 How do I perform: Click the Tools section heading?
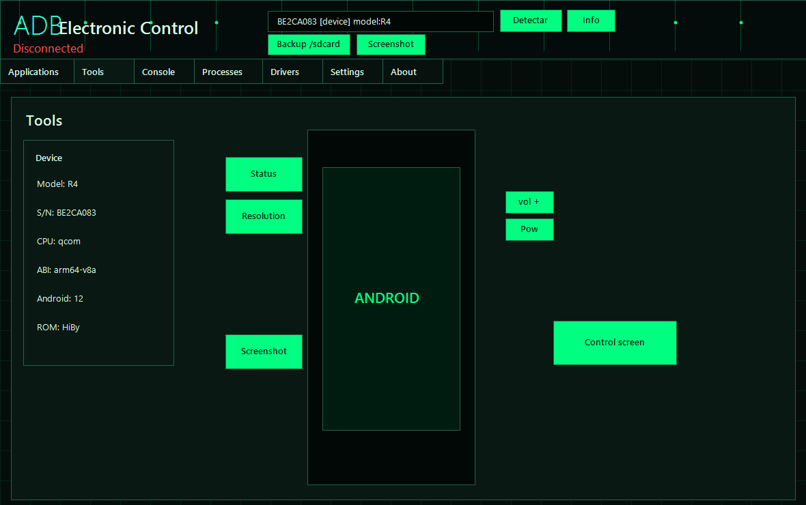[44, 121]
